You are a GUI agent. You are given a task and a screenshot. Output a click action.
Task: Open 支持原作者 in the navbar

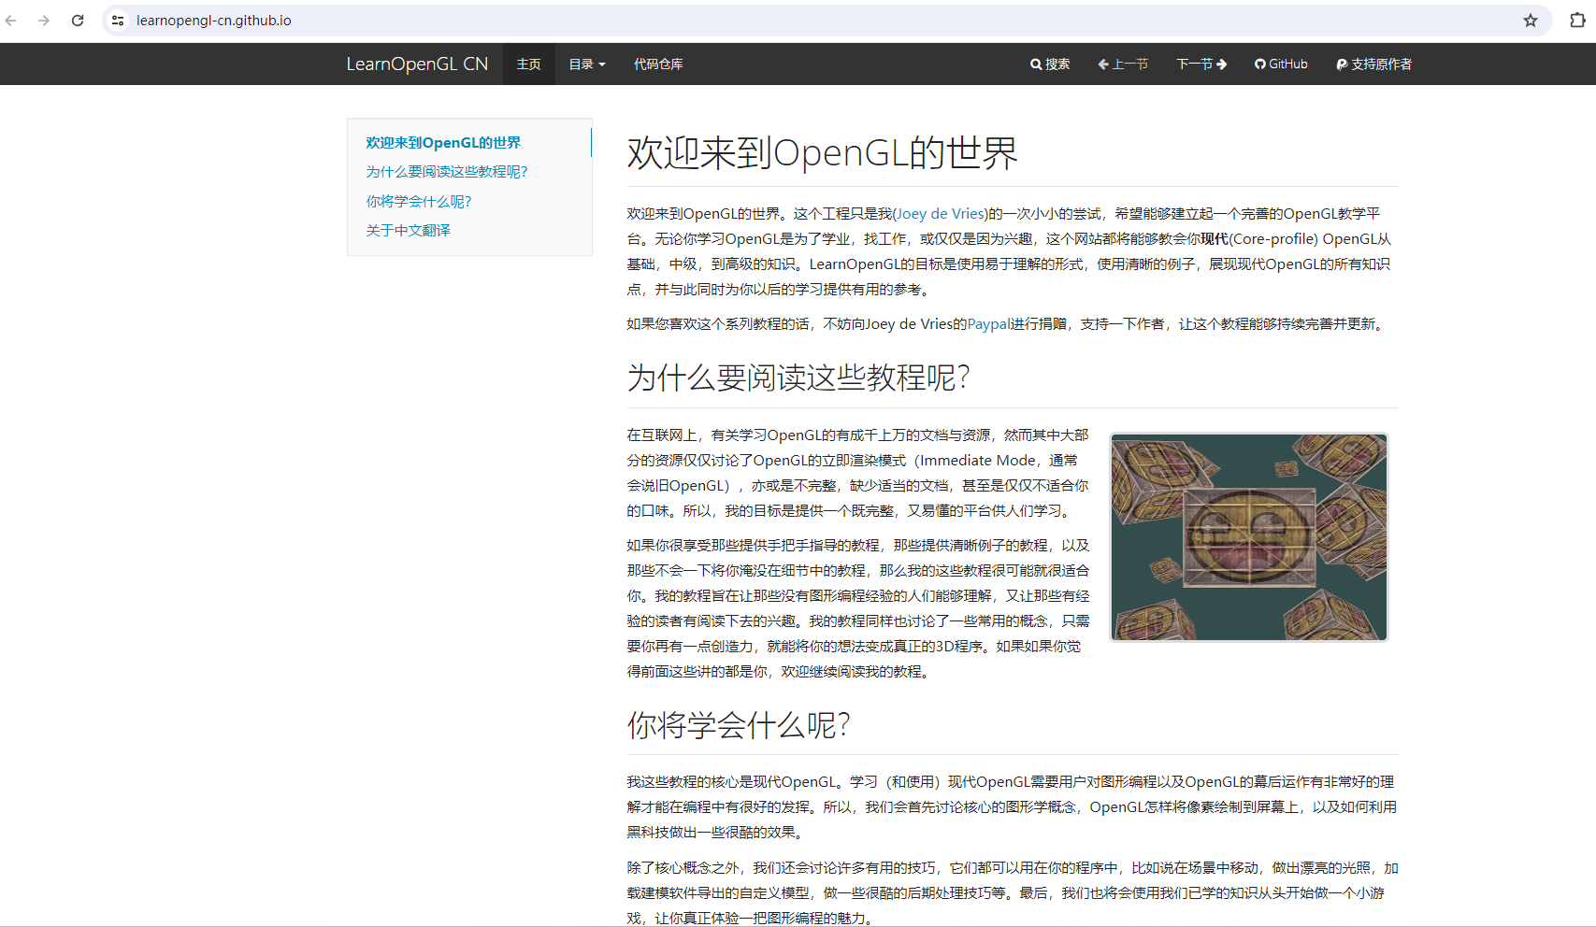click(1374, 64)
